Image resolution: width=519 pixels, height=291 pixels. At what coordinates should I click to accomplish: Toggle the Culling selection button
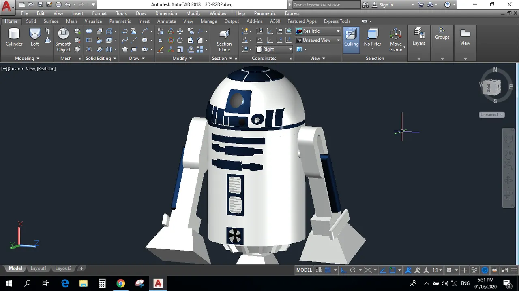click(351, 40)
